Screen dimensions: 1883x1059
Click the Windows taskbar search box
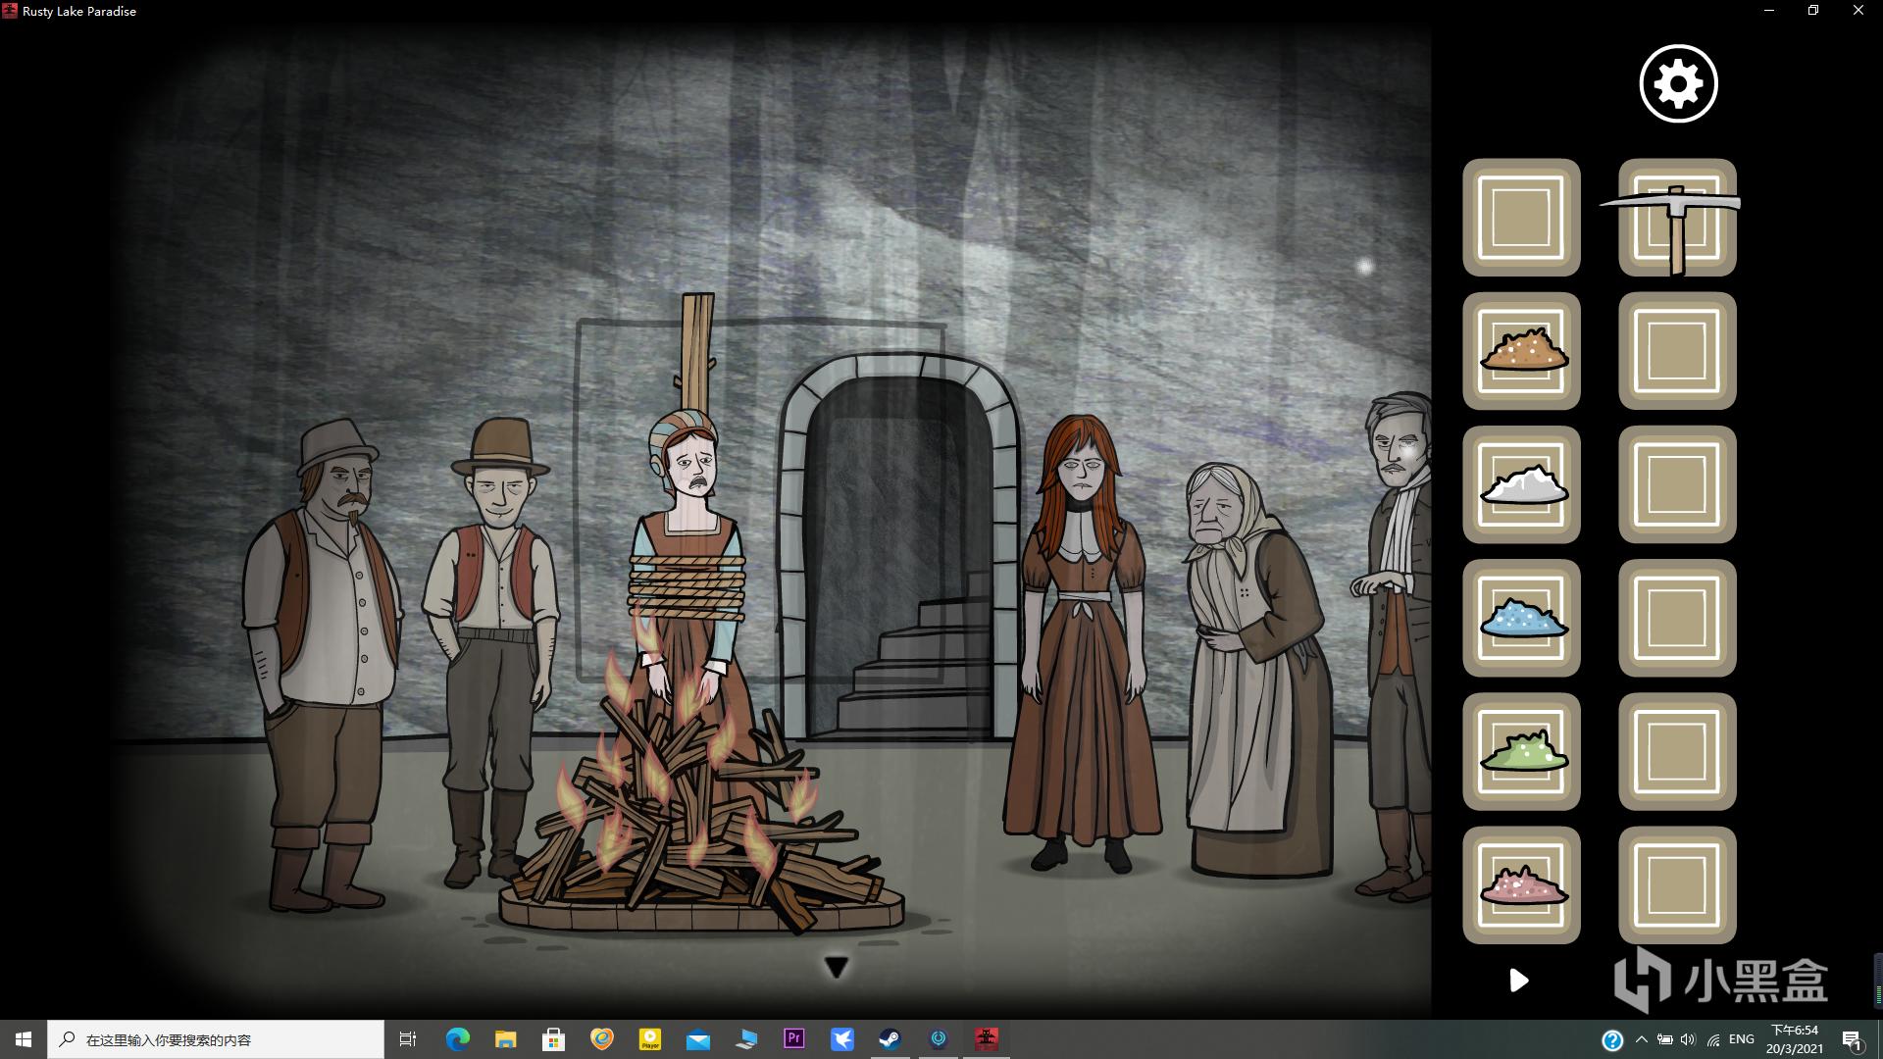216,1039
